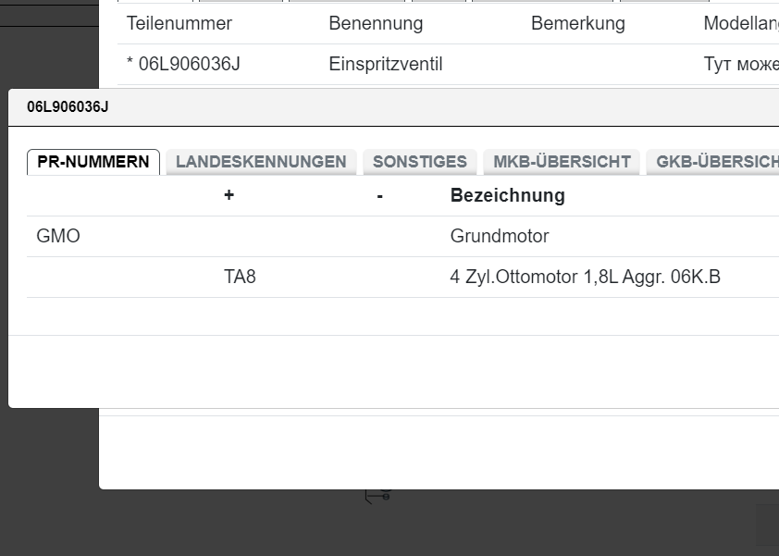Image resolution: width=779 pixels, height=556 pixels.
Task: Click the Modellangabe column header at right
Action: click(740, 23)
